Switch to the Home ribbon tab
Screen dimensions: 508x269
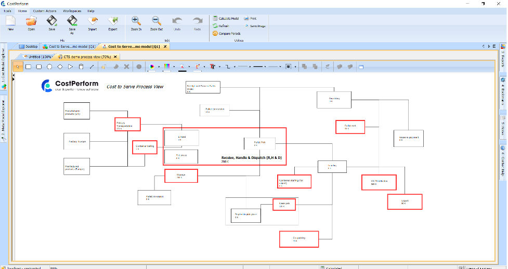pyautogui.click(x=22, y=11)
